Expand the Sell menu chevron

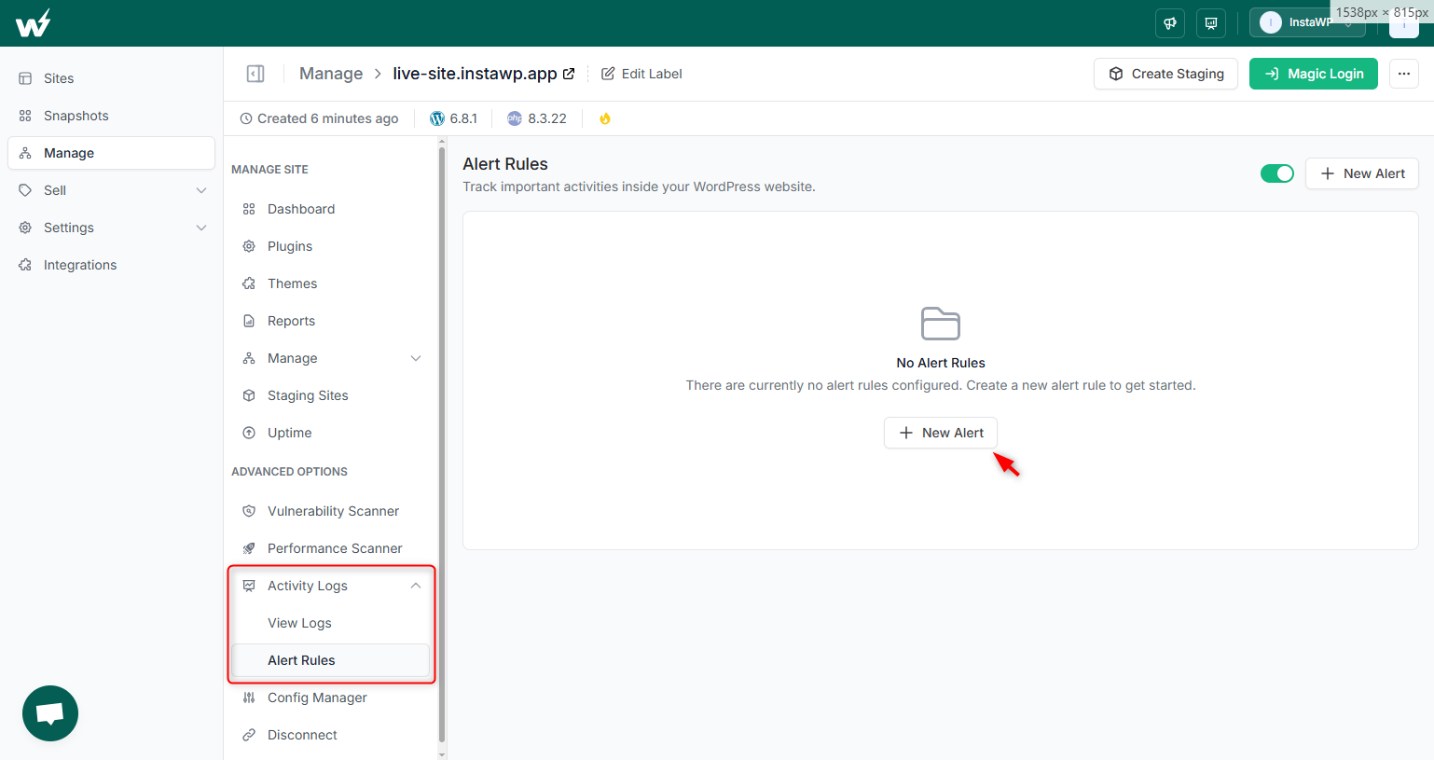(201, 190)
